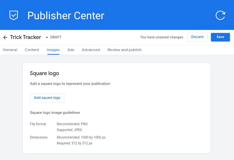Click the Publisher Center shield logo
This screenshot has width=234, height=160.
coord(14,15)
